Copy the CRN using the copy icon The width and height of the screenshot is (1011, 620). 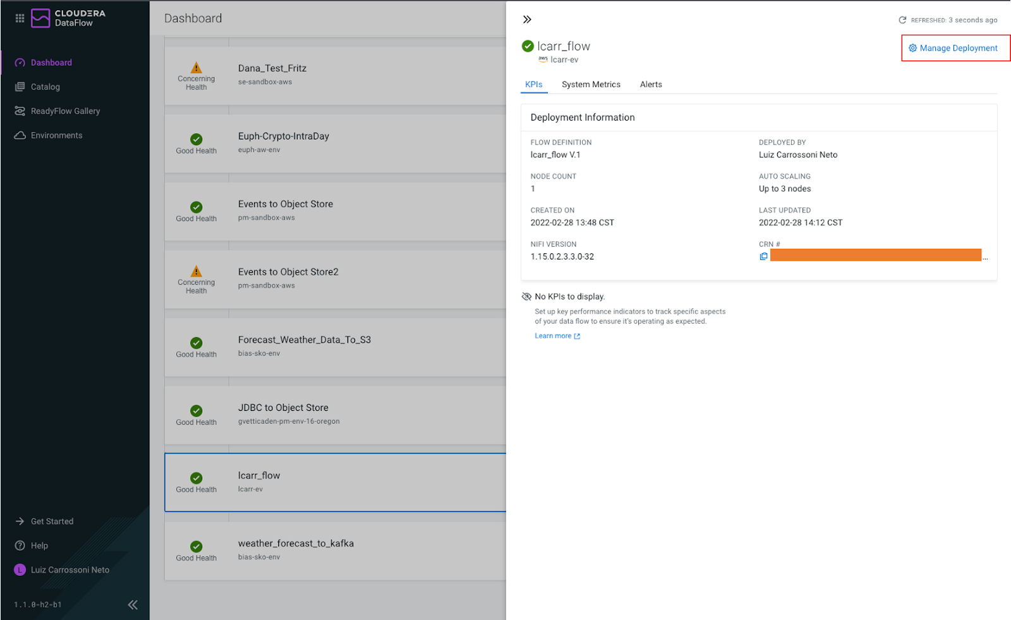tap(763, 256)
